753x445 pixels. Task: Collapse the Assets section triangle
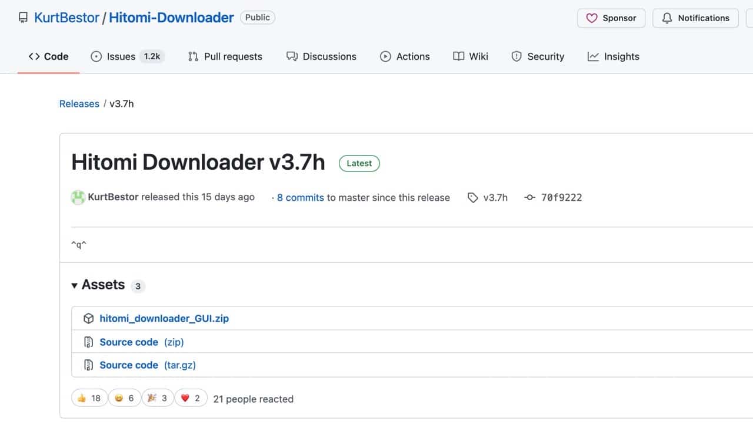pos(74,285)
